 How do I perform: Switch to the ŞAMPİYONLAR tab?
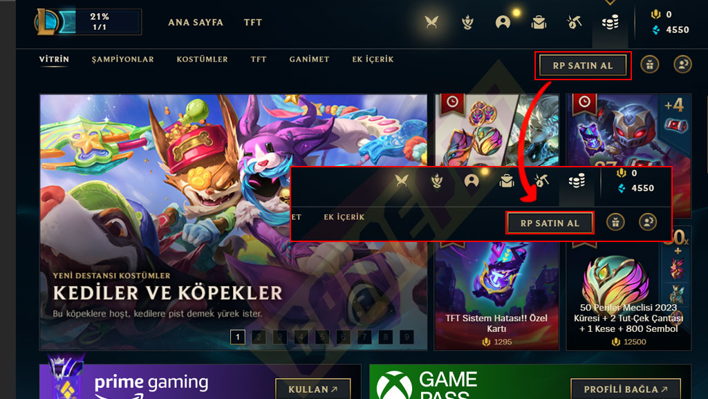coord(123,59)
